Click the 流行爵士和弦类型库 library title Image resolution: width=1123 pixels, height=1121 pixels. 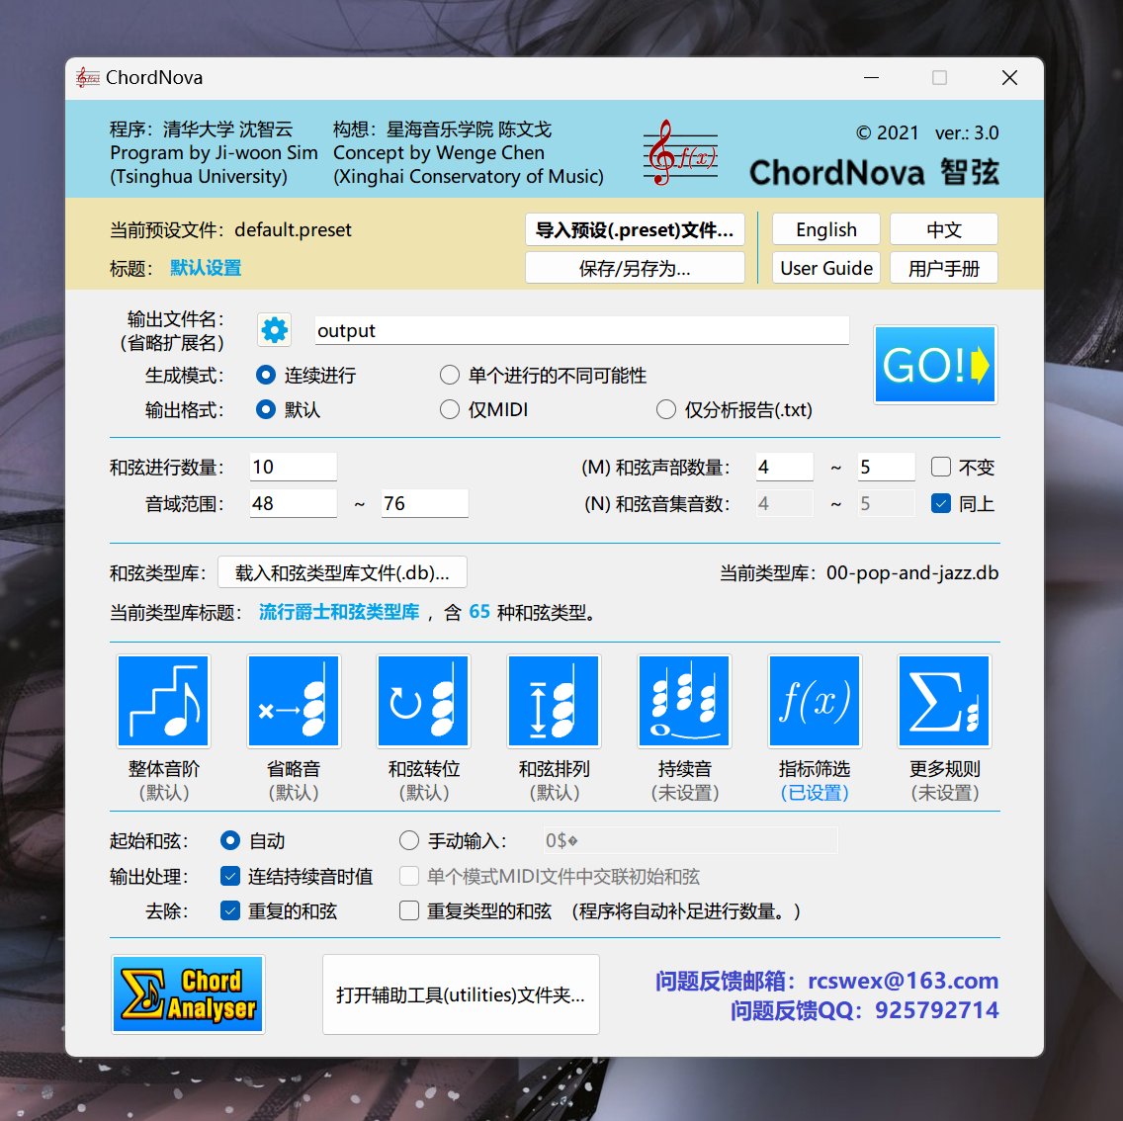[x=339, y=612]
